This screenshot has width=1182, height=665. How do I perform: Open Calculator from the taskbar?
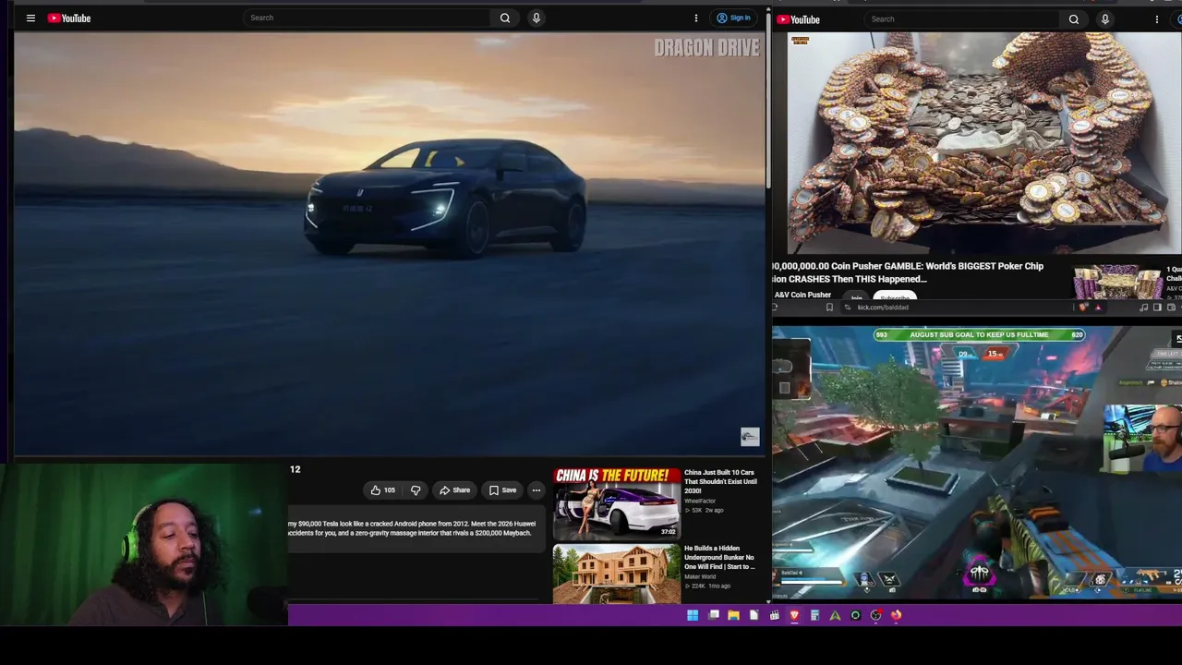(814, 615)
